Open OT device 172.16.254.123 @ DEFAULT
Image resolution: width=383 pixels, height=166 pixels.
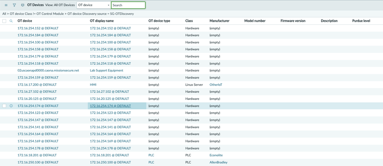coord(38,113)
